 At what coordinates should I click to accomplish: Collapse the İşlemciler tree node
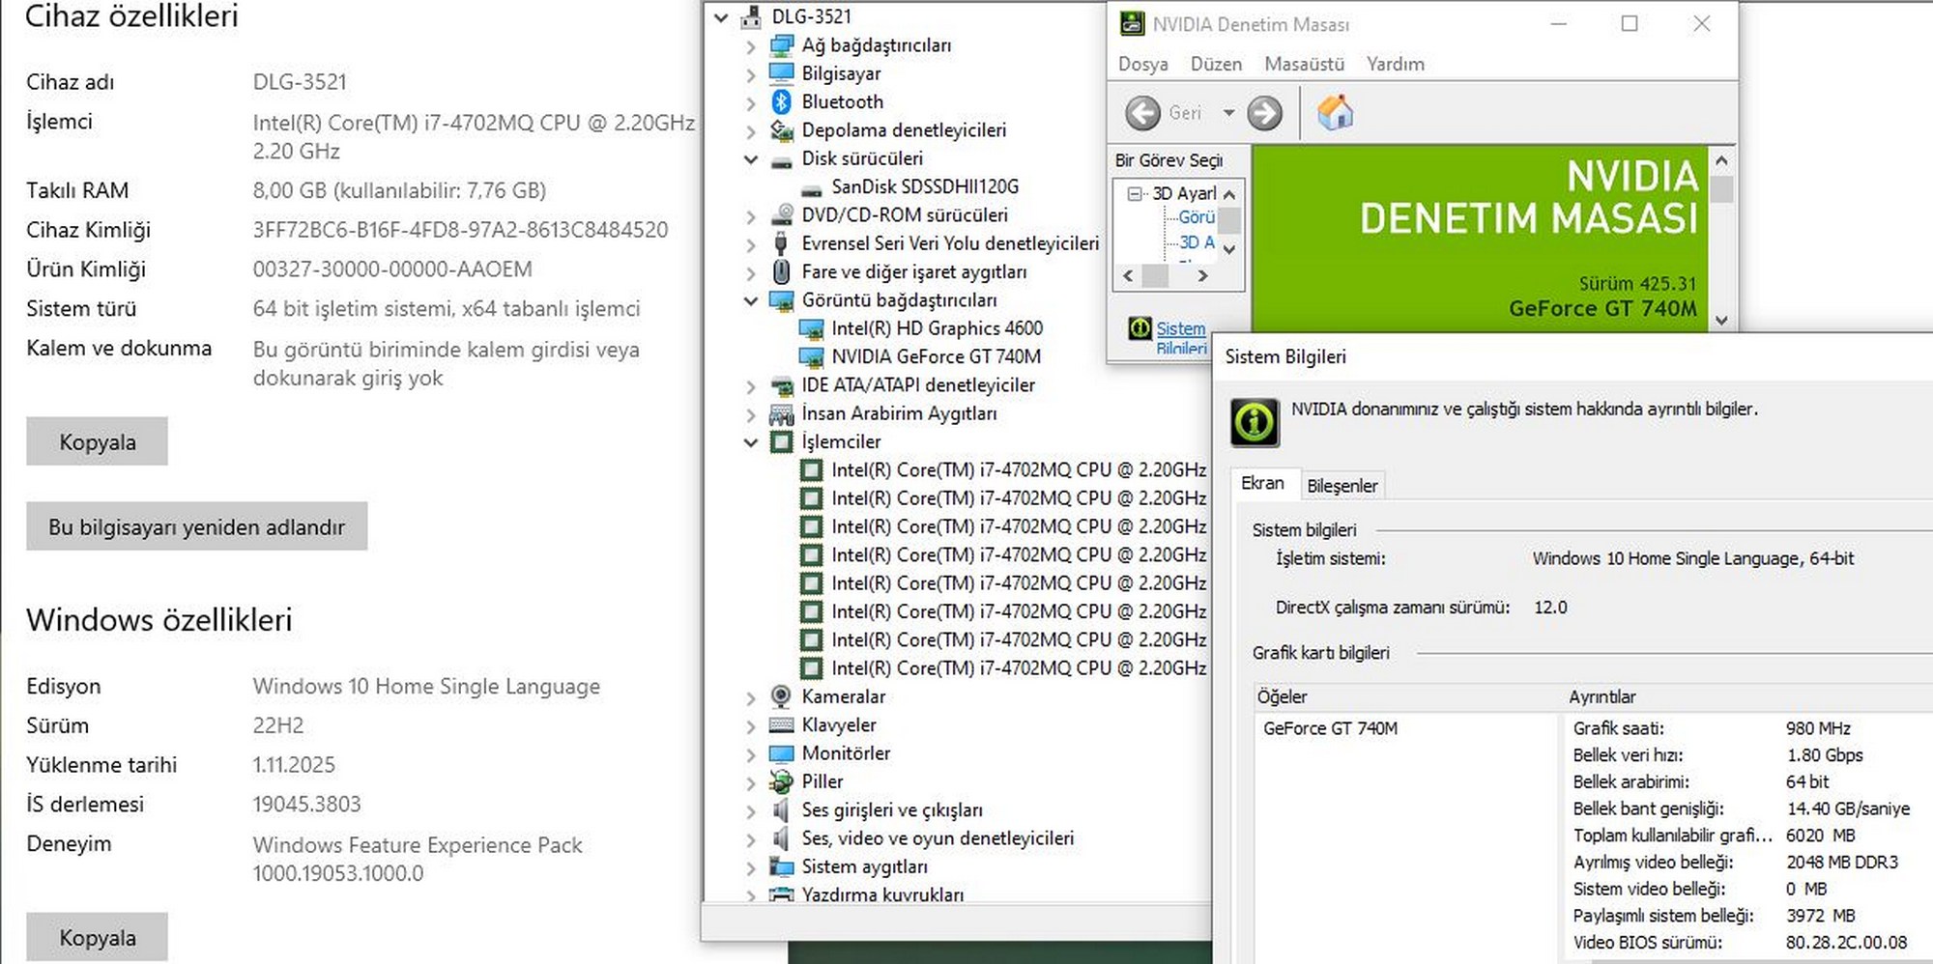coord(751,442)
